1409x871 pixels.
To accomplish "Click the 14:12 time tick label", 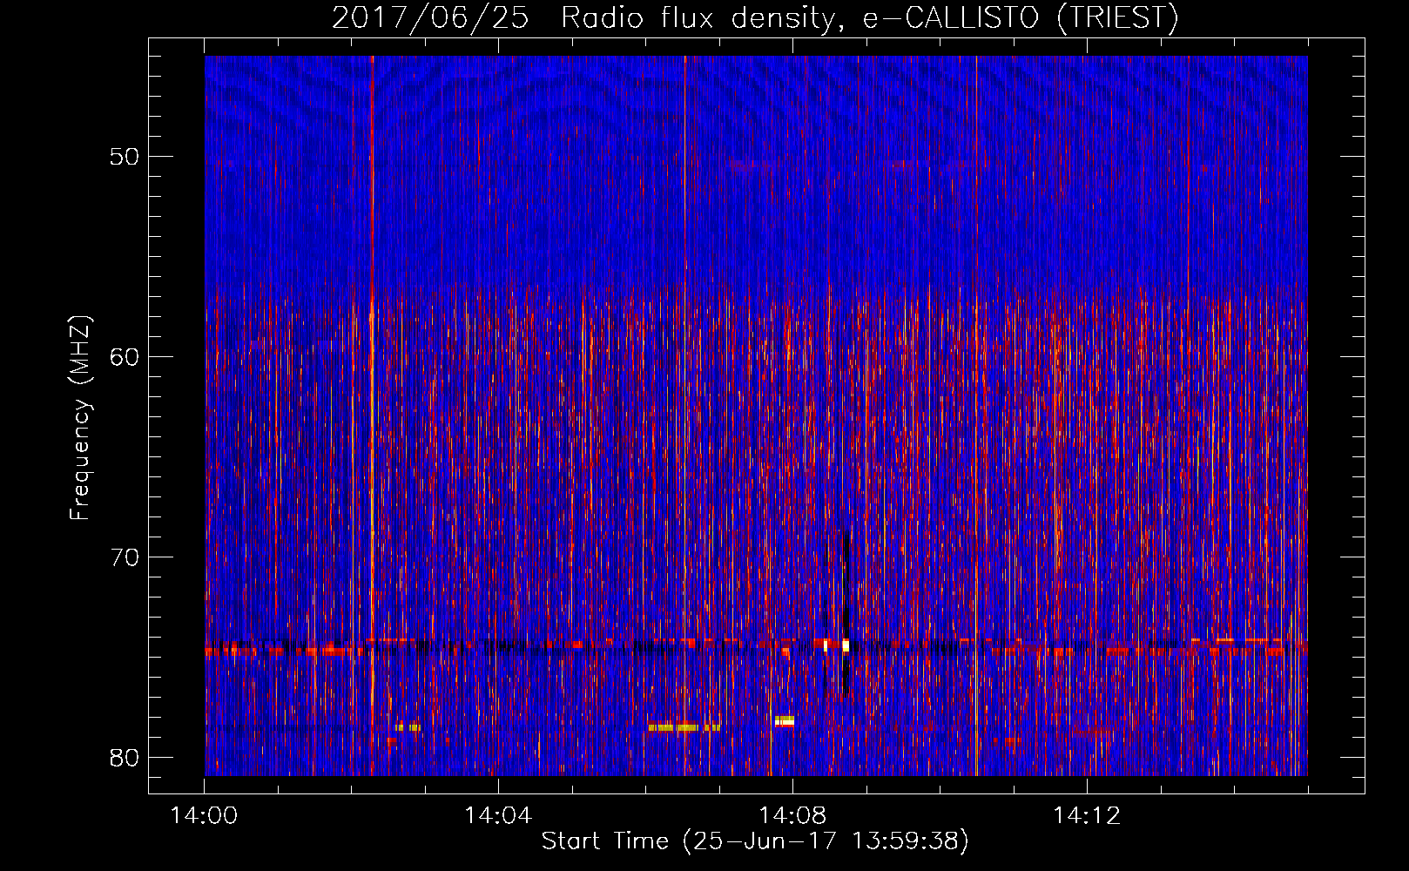I will click(1087, 816).
